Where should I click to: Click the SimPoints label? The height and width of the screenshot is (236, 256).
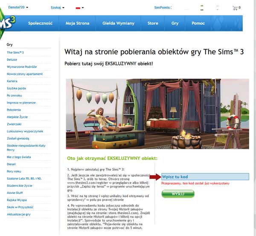pyautogui.click(x=163, y=8)
